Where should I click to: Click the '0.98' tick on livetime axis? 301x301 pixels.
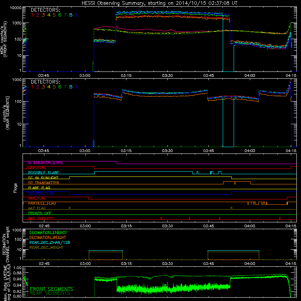(x=18, y=273)
